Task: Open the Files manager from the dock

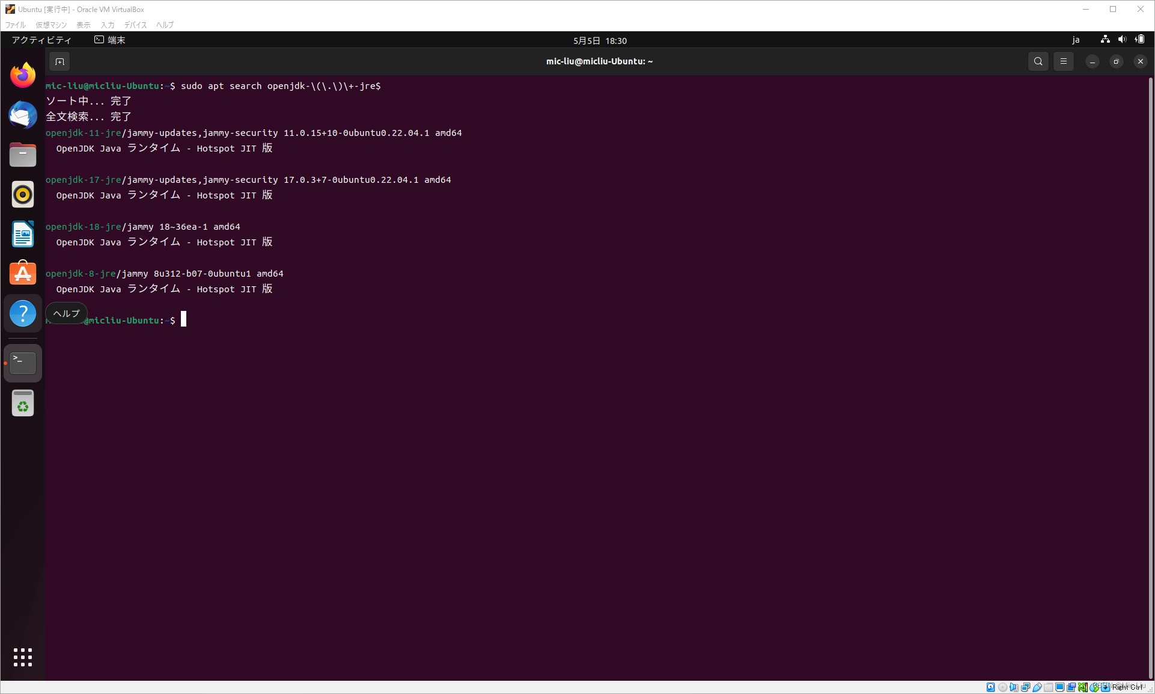Action: pyautogui.click(x=23, y=155)
